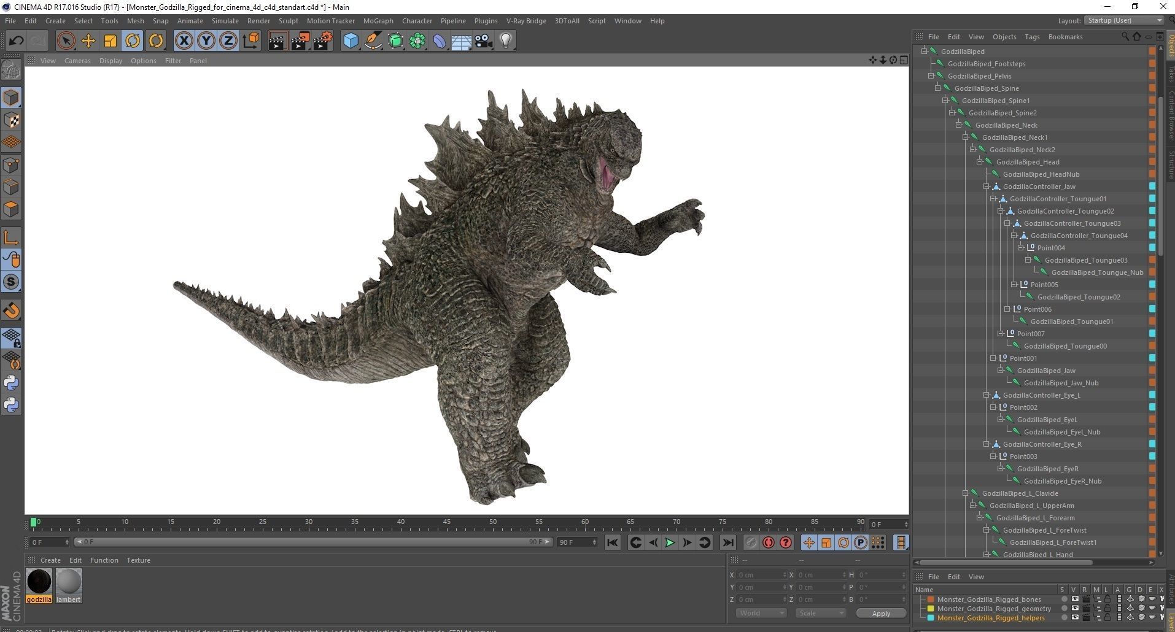Open the Layout Startup (User) dropdown
Viewport: 1175px width, 632px height.
click(x=1124, y=20)
